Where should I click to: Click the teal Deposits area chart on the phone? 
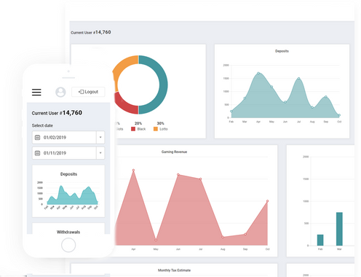tap(73, 196)
